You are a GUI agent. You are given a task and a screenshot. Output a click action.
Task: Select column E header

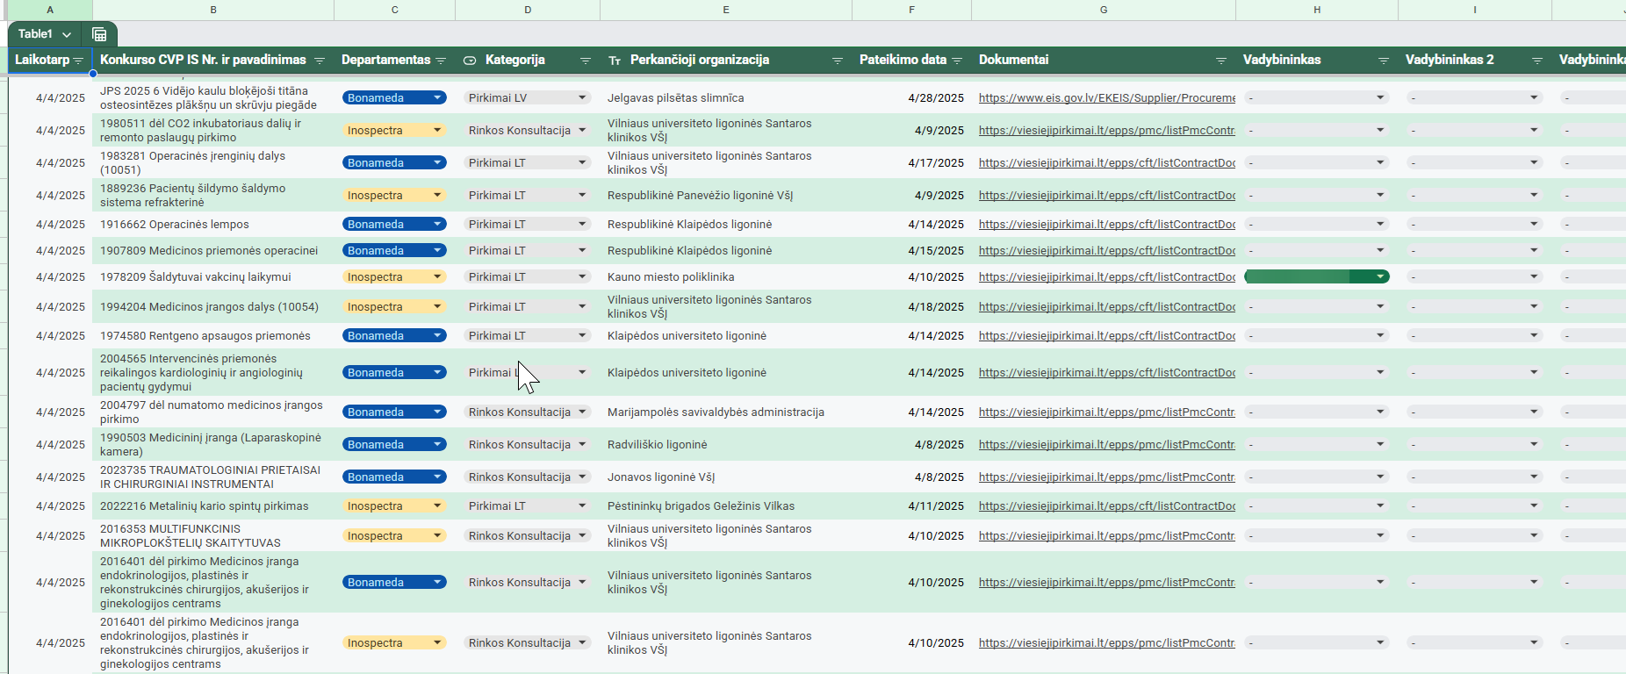726,10
